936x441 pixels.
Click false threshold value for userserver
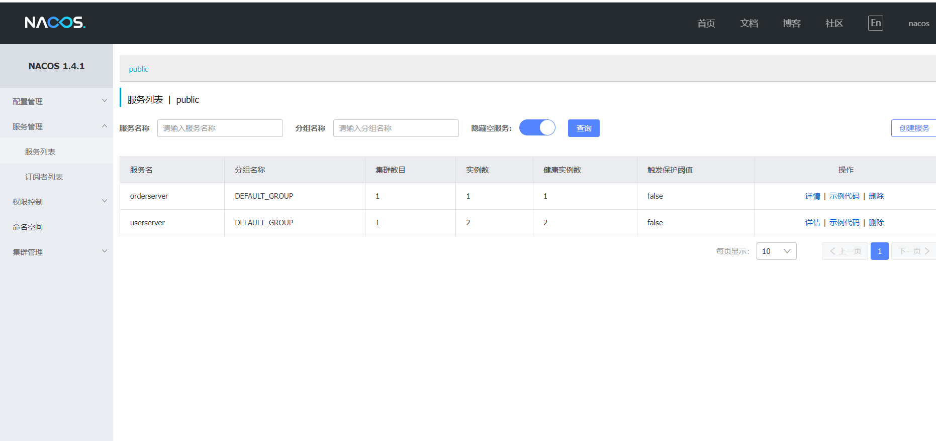(x=655, y=222)
